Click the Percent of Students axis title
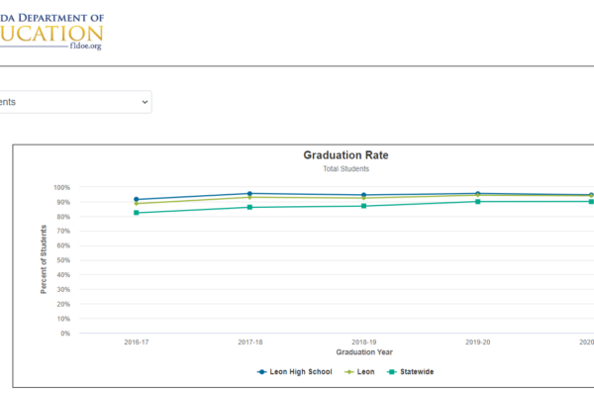 pyautogui.click(x=44, y=259)
